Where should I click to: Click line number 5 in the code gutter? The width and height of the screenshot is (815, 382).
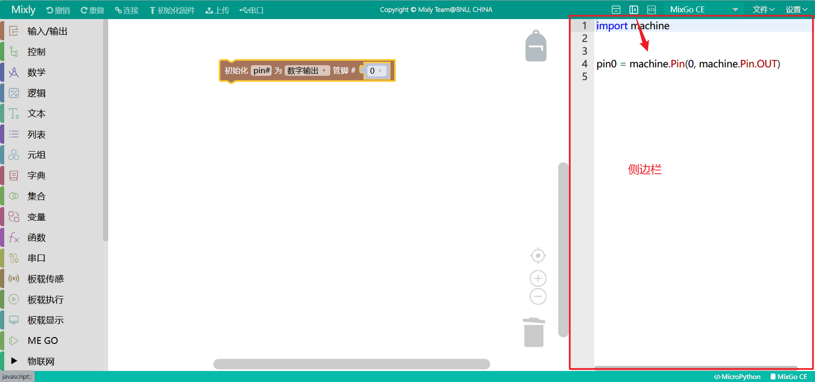(585, 77)
